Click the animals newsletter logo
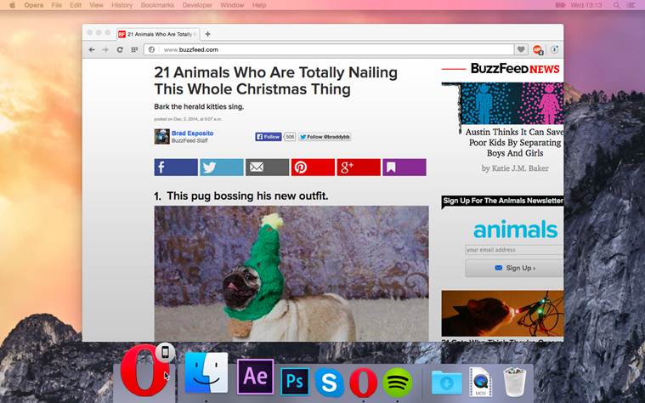This screenshot has width=645, height=403. tap(515, 230)
